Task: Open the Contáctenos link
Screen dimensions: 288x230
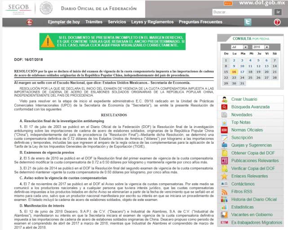Action: click(x=243, y=184)
